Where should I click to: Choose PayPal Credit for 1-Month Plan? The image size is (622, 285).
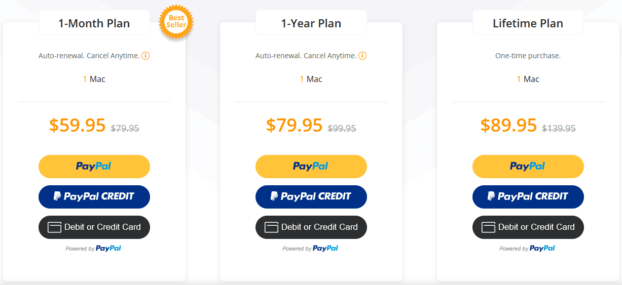pyautogui.click(x=94, y=197)
